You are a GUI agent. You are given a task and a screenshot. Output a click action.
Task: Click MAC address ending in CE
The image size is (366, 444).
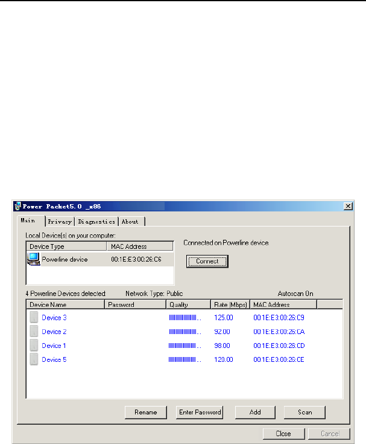pos(279,359)
